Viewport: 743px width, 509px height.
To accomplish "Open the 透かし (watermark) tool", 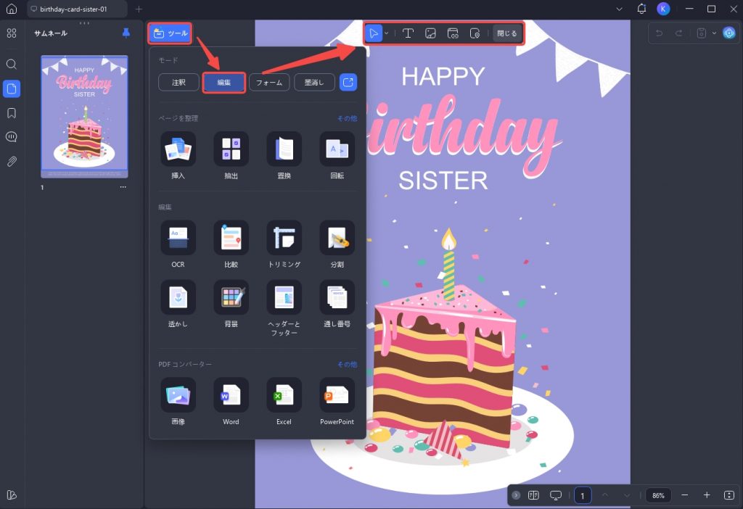I will tap(178, 304).
